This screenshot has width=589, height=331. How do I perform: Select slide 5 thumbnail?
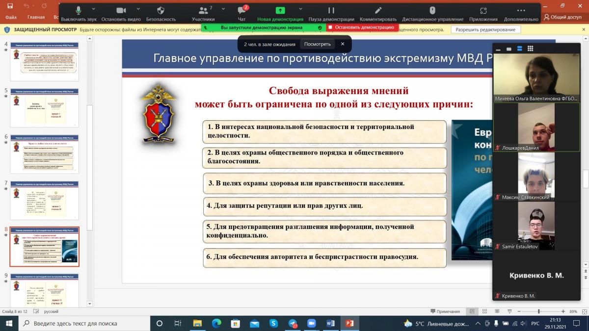(x=44, y=107)
